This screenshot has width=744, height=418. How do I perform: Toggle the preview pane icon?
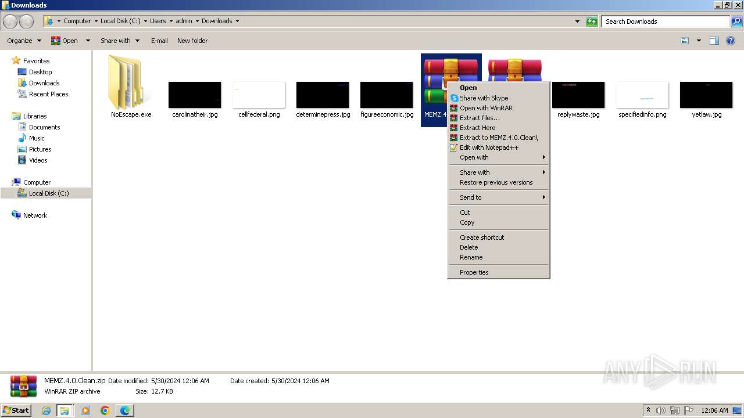(x=714, y=41)
